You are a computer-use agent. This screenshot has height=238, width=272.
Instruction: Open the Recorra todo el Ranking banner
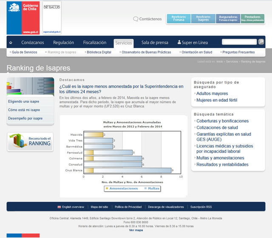[30, 142]
